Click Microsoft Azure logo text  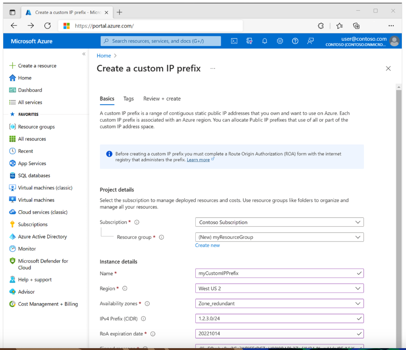tap(32, 41)
